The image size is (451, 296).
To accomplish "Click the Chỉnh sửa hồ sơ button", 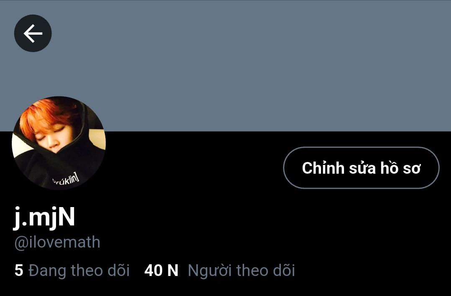I will pyautogui.click(x=361, y=168).
